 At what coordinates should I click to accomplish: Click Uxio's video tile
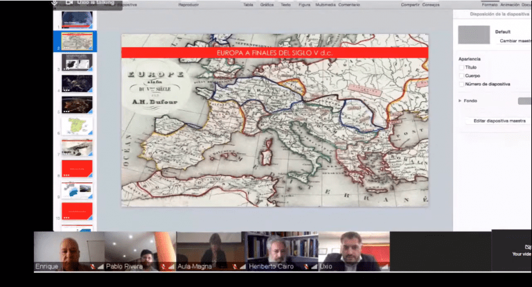(354, 252)
